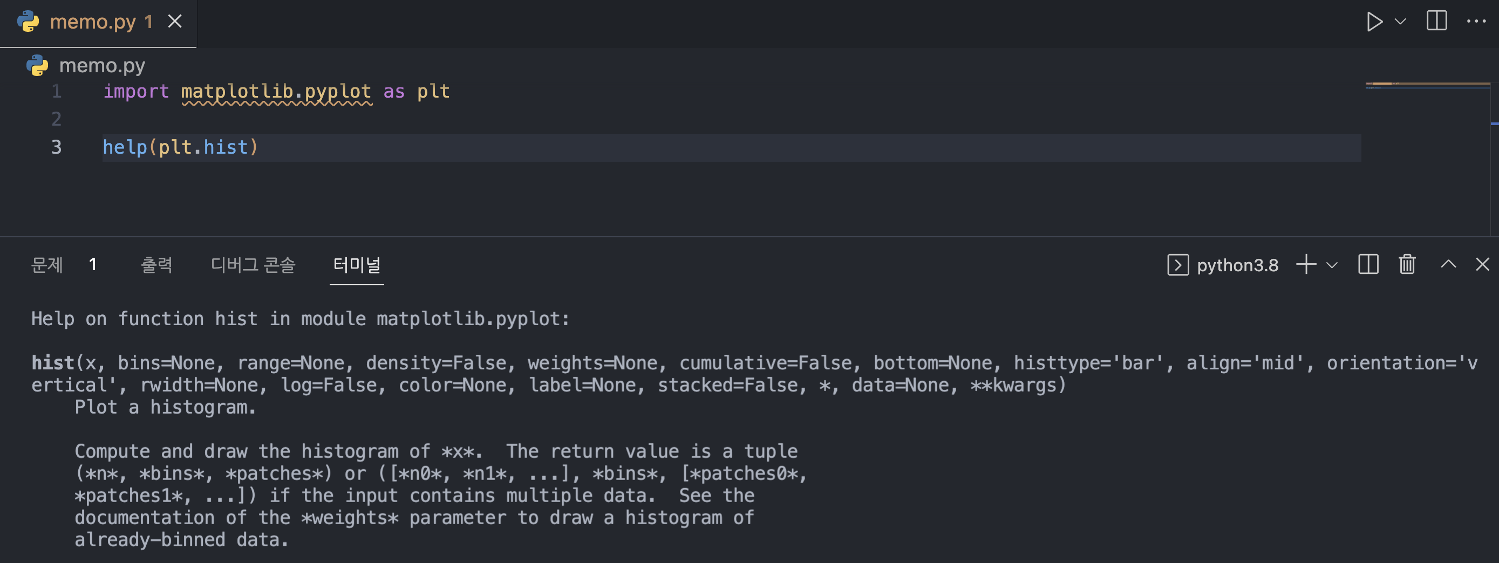
Task: Close the bottom panel
Action: 1482,265
